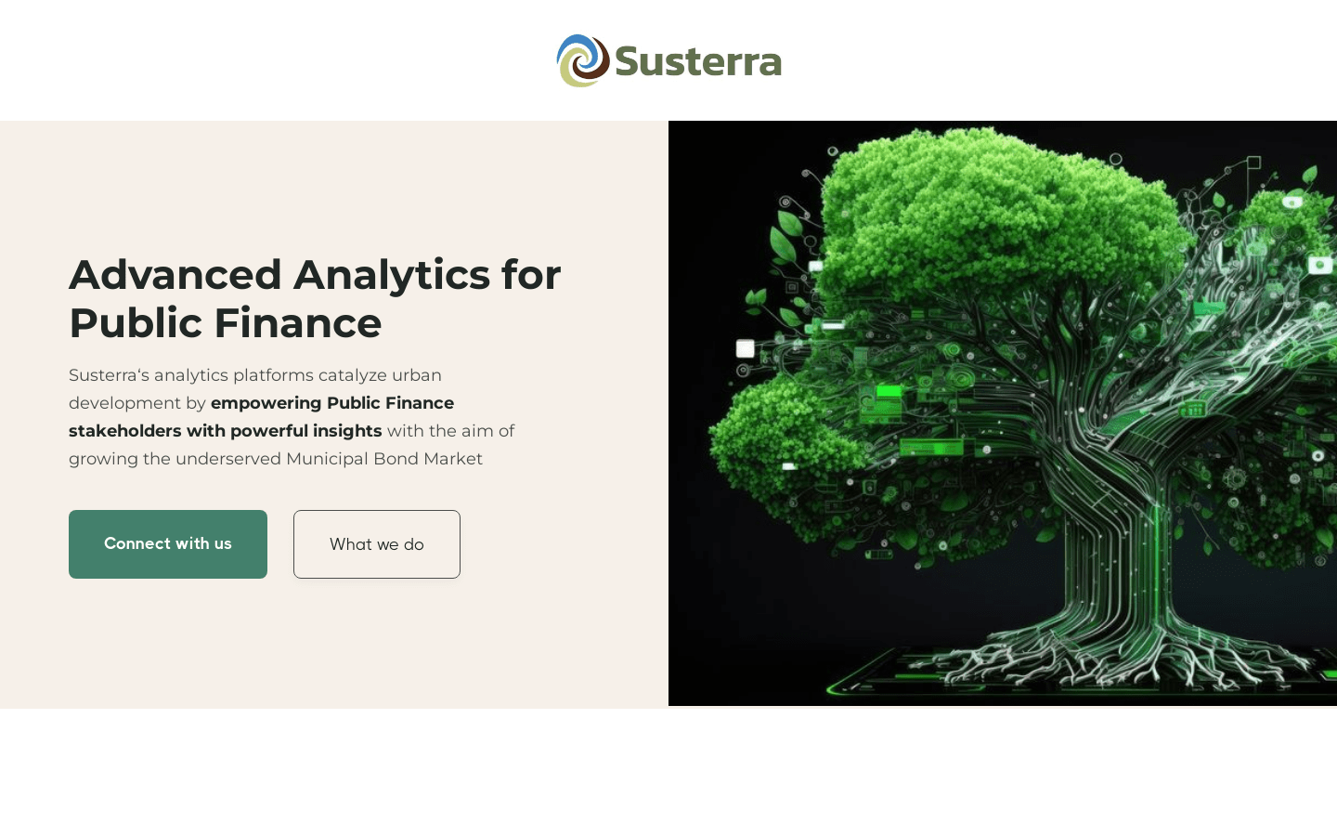This screenshot has height=836, width=1337.
Task: Click the text 'growing the underserved Municipal Bond Market'
Action: (x=276, y=459)
